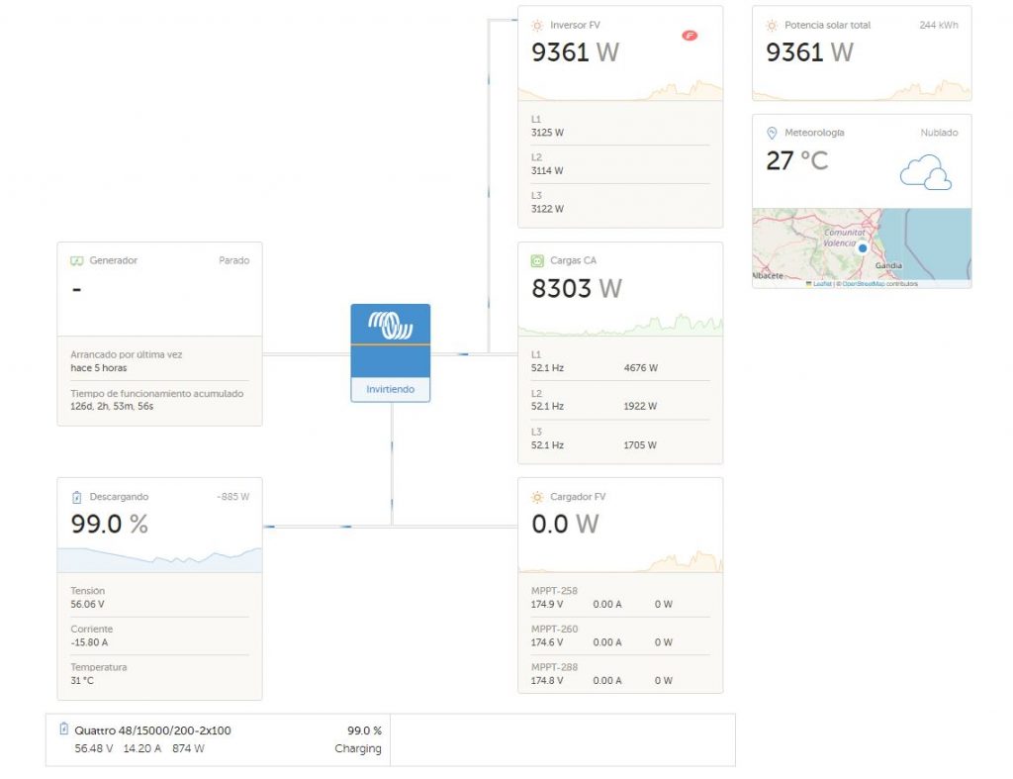
Task: Click the battery icon next to Quattro 48/15000/200-2x100
Action: click(x=64, y=730)
